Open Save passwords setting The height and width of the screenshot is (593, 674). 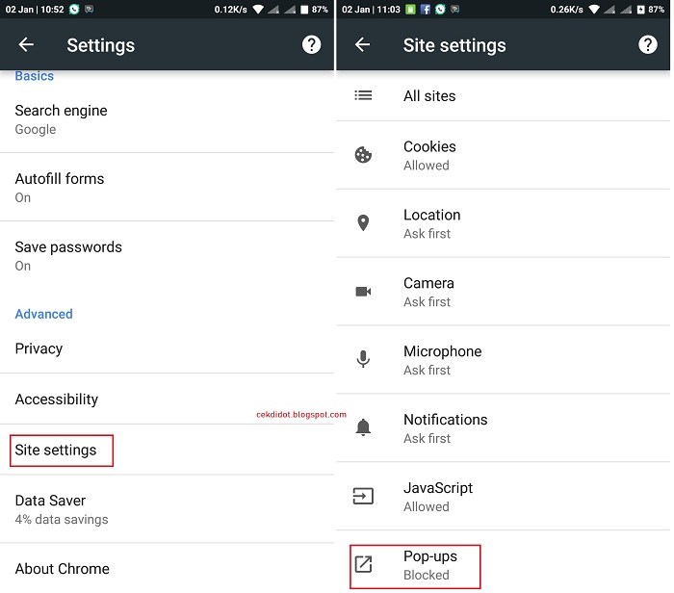click(167, 256)
